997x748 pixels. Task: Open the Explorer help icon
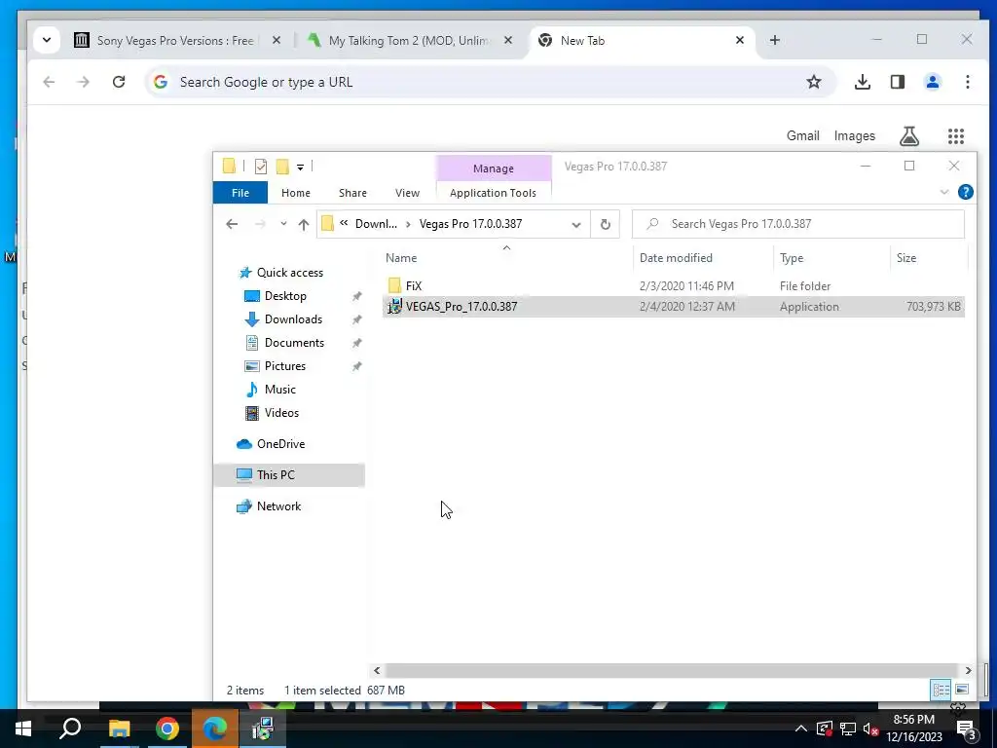tap(965, 192)
